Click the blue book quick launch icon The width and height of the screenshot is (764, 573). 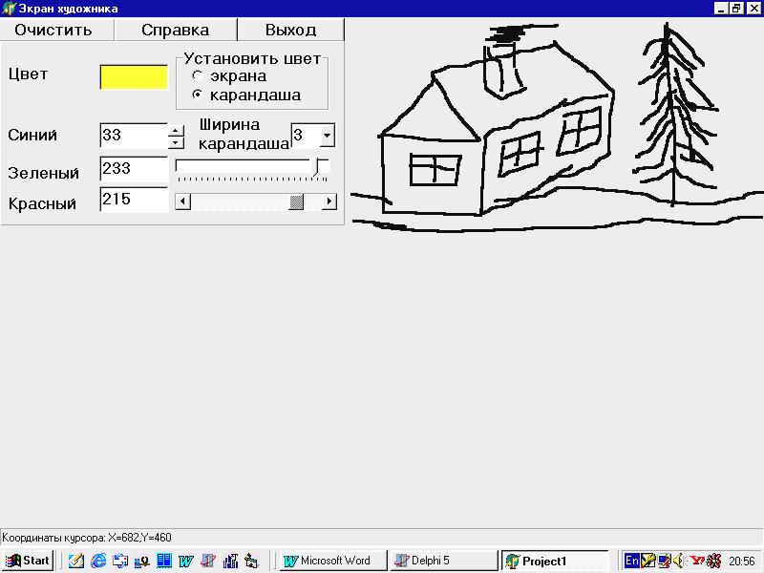point(163,561)
